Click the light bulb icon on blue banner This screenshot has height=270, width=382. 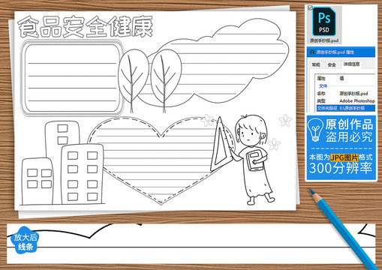(315, 130)
